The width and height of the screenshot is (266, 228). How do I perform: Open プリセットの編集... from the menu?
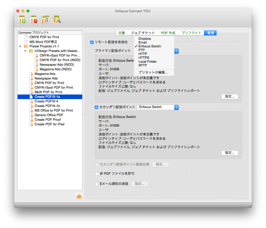tap(154, 73)
